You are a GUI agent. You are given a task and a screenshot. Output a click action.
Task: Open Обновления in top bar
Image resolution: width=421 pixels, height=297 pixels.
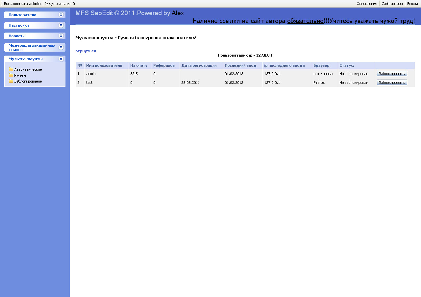367,4
